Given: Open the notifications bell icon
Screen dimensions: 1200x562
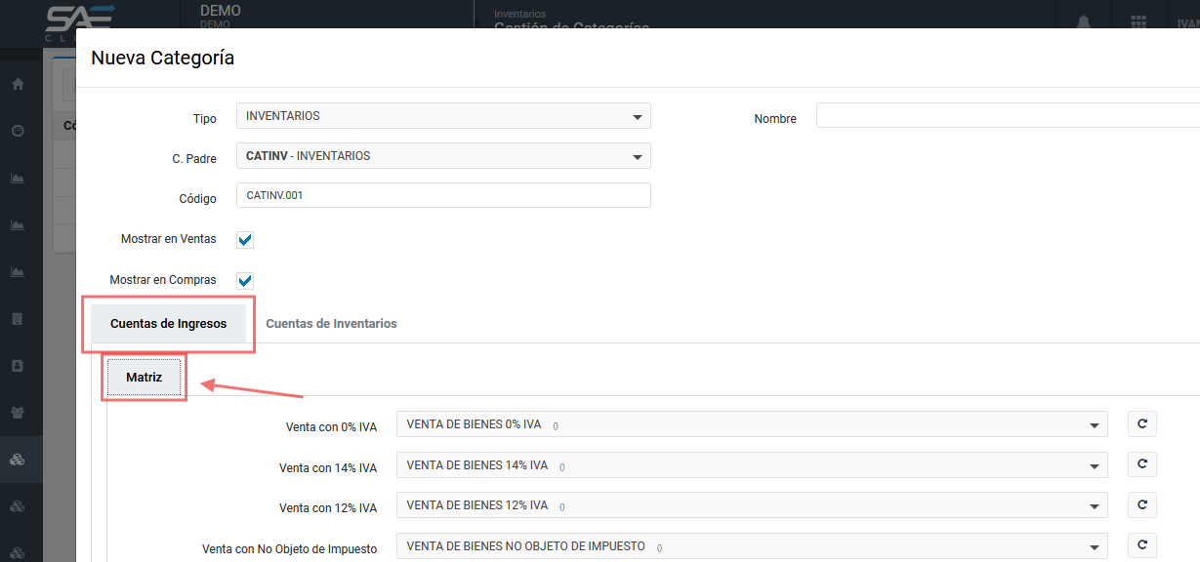Looking at the screenshot, I should (x=1084, y=23).
